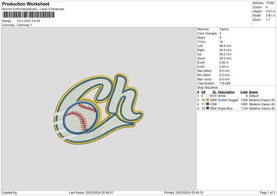The height and width of the screenshot is (196, 277).
Task: Click code 1485 in red thread row
Action: click(x=244, y=104)
